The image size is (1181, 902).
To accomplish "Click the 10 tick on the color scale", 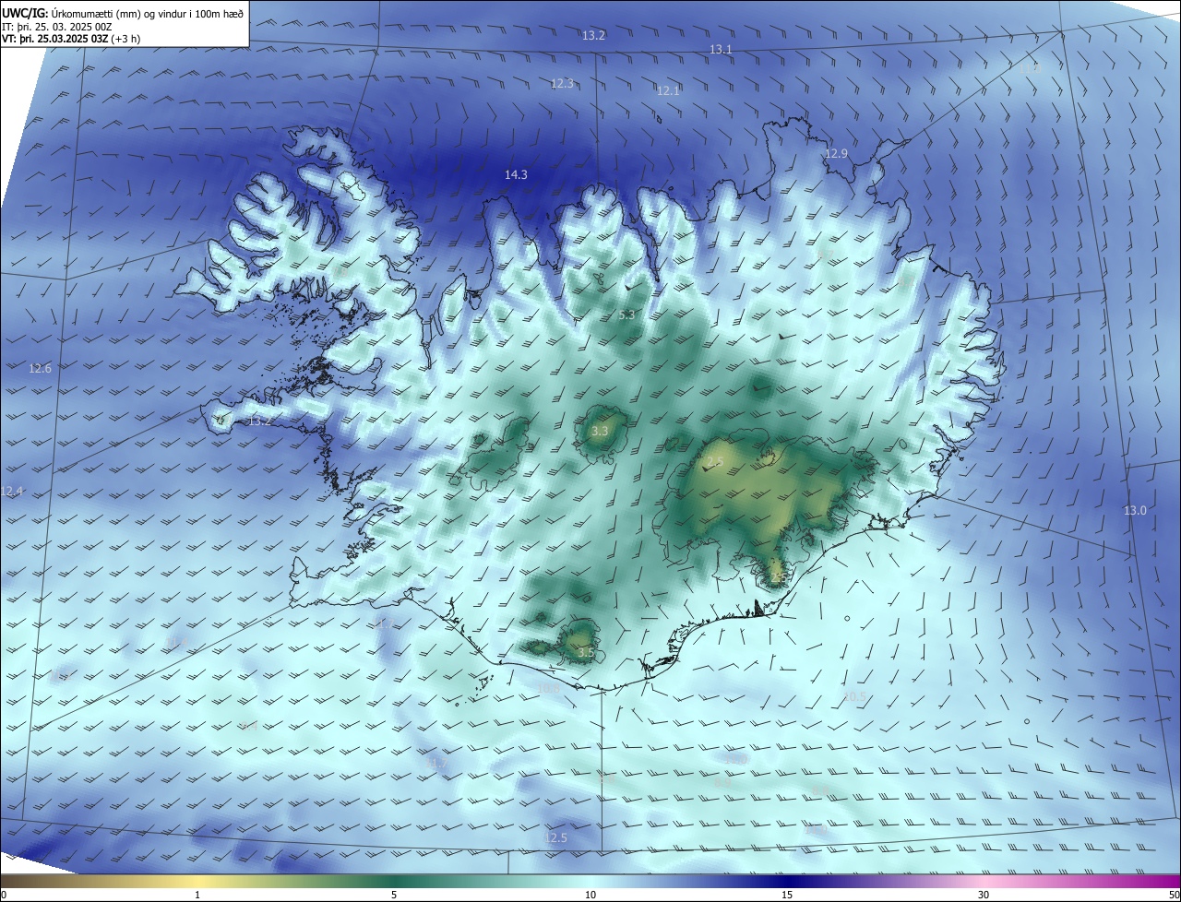I will click(590, 895).
